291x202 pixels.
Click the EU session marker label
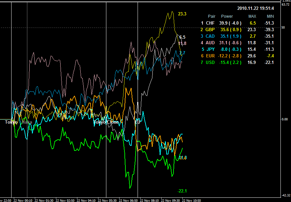click(137, 122)
